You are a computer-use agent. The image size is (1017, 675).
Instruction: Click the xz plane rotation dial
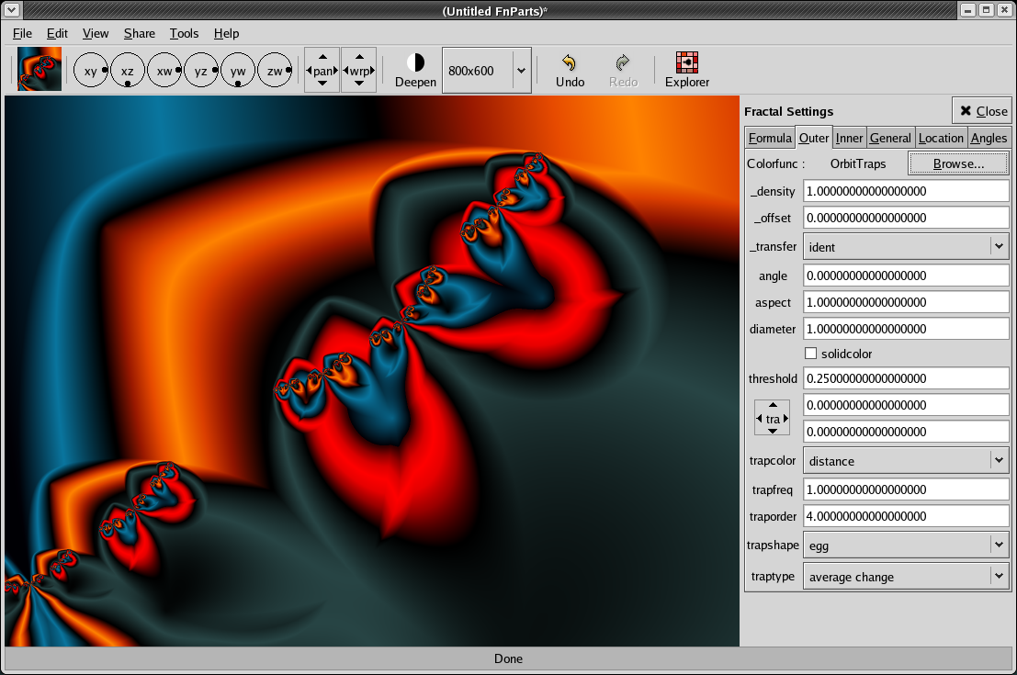pyautogui.click(x=127, y=71)
